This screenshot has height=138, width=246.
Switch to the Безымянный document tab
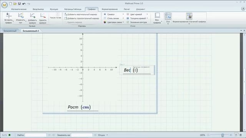tap(10, 31)
